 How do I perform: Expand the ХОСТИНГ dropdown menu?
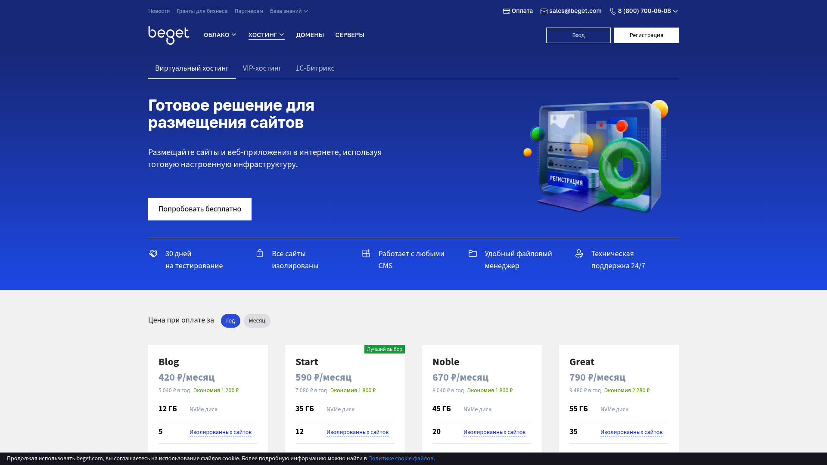266,35
